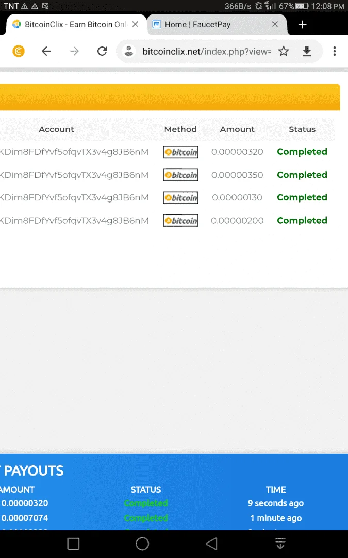Click the Status column header

(302, 129)
